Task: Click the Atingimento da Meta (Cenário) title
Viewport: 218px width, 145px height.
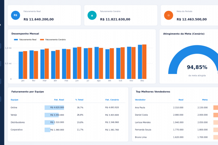Action: [x=184, y=34]
